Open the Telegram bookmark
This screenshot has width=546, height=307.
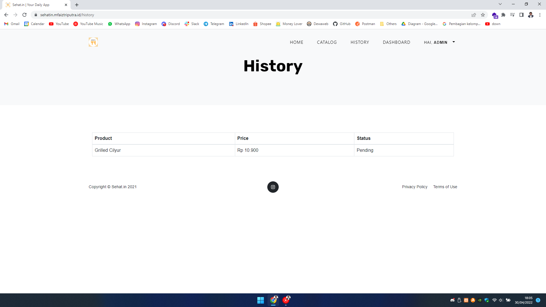214,24
